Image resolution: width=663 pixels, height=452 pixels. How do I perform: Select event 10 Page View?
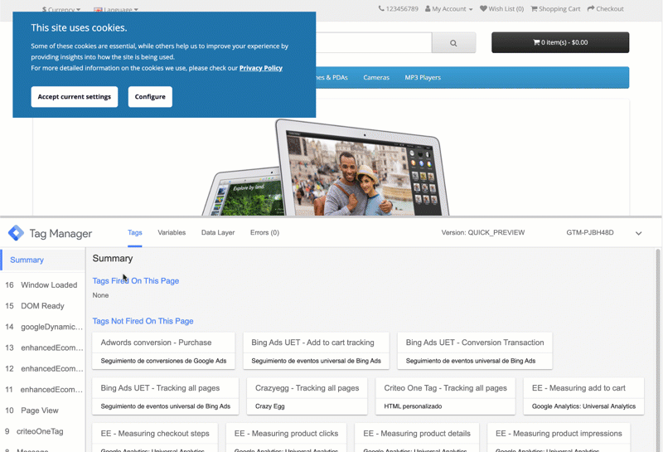pos(43,411)
